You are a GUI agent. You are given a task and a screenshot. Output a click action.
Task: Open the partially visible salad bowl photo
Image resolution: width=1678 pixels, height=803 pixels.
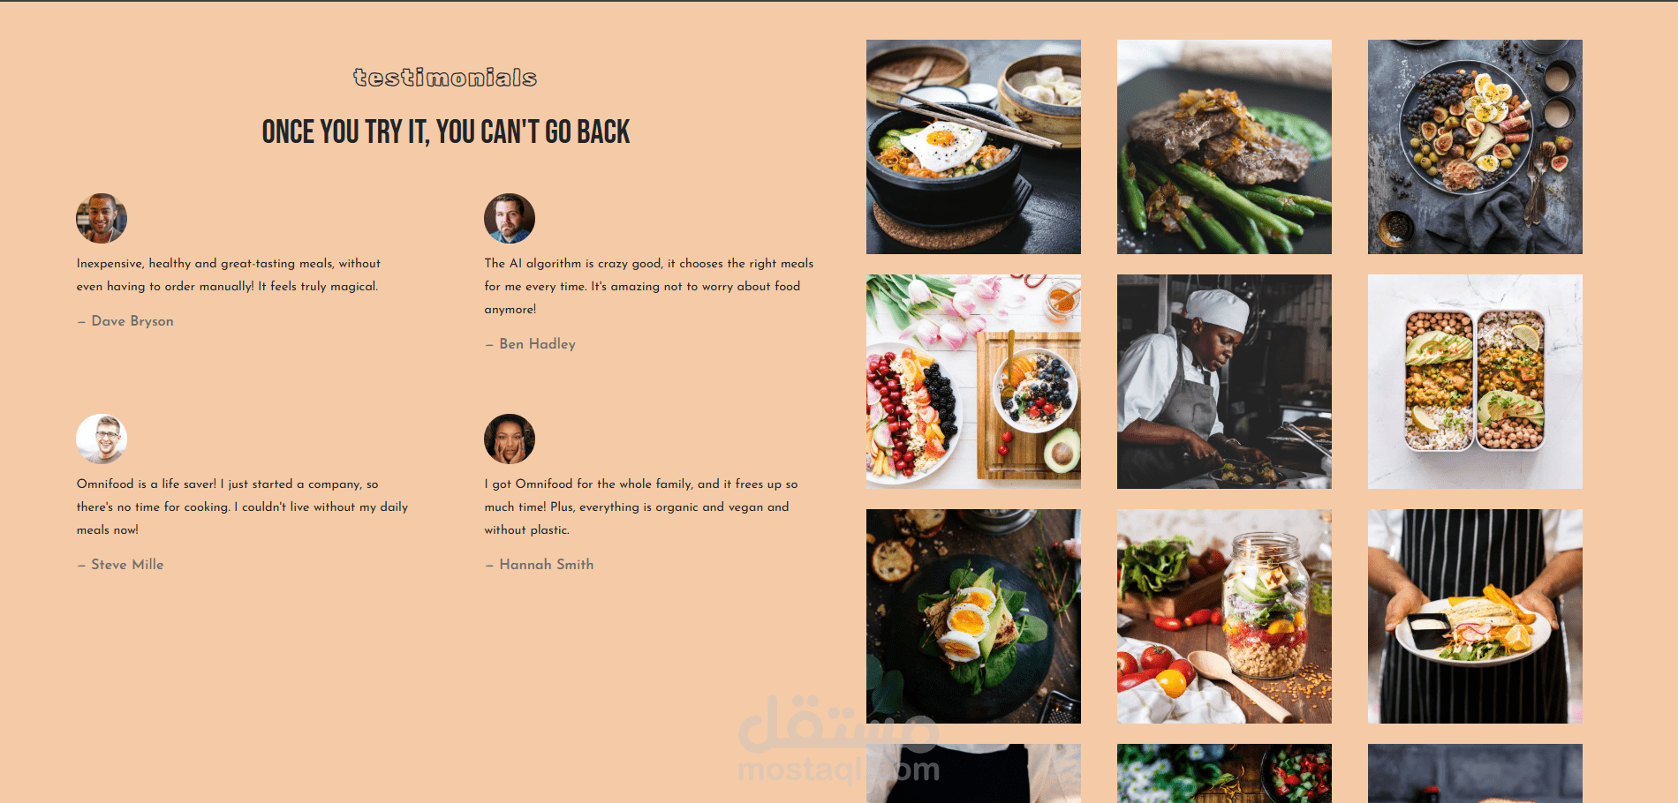[1224, 773]
